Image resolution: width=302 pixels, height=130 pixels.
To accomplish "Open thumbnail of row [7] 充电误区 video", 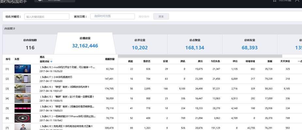I will coord(23,127).
